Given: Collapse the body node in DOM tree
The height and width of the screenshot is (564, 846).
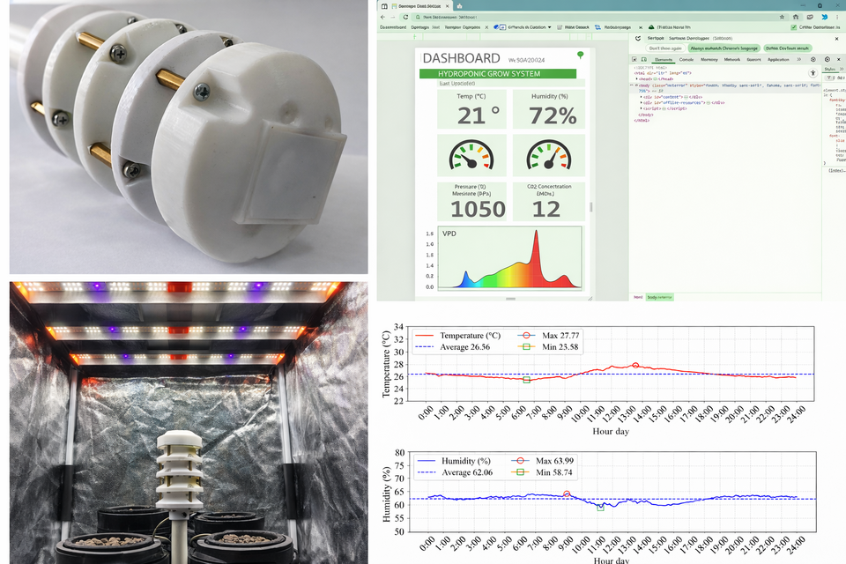Looking at the screenshot, I should [636, 85].
